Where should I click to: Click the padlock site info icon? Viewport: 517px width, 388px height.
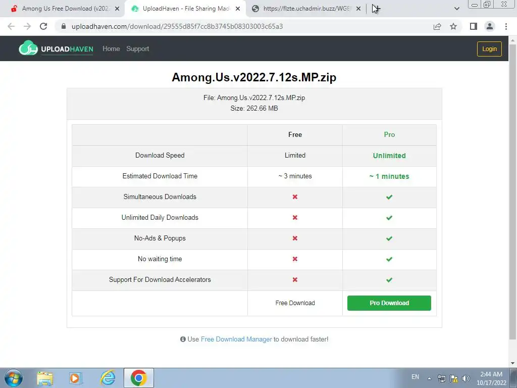click(x=64, y=26)
